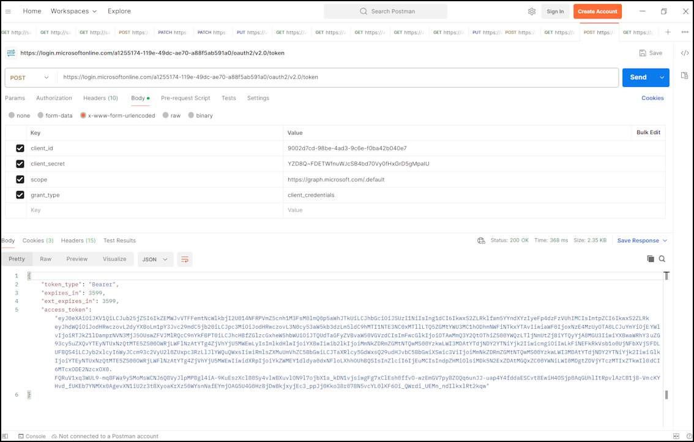Click the Save disk icon
Screen dimensions: 694x442
643,53
